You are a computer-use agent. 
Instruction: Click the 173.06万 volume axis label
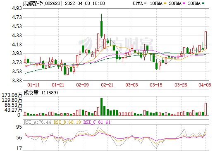click(x=12, y=95)
